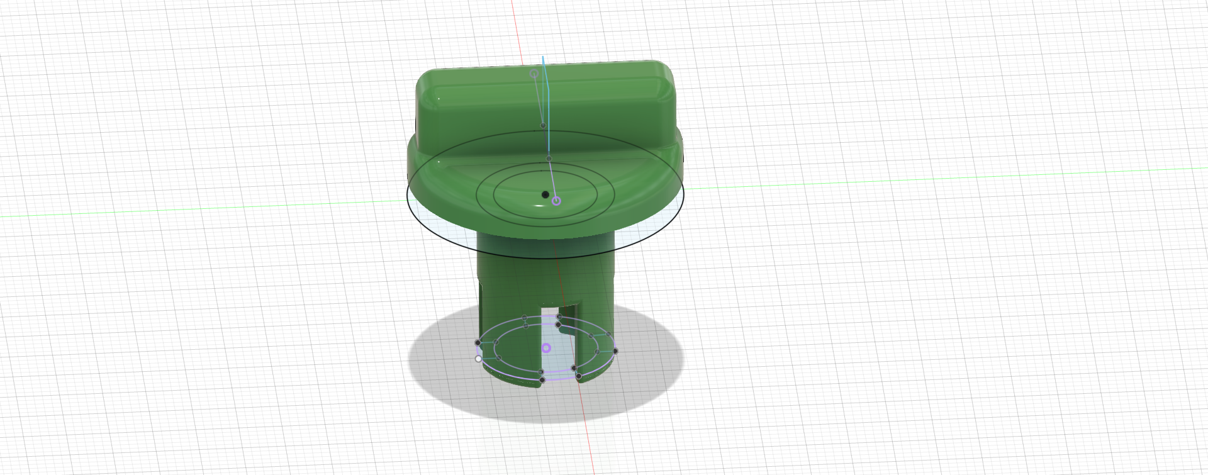Click the grey ring point above the knob top

coord(534,74)
